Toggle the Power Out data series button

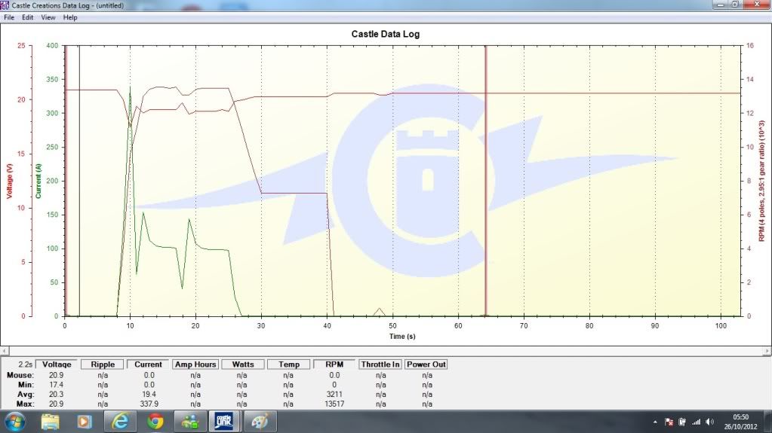pos(426,364)
